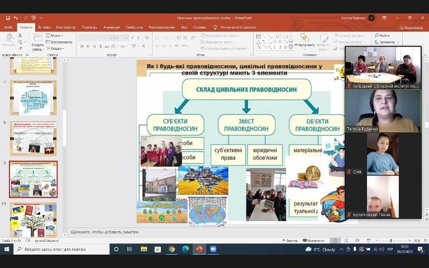Image resolution: width=429 pixels, height=268 pixels.
Task: Switch to the Конструктор ribbon tab
Action: [66, 27]
